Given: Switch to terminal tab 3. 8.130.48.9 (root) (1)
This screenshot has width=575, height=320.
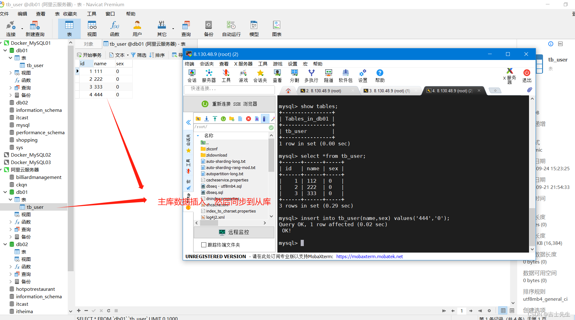Looking at the screenshot, I should pos(390,91).
